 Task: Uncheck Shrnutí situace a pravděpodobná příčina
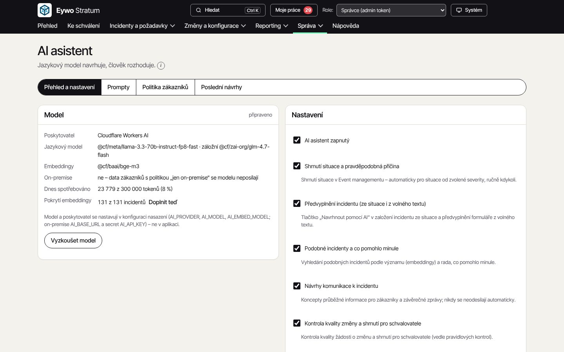pyautogui.click(x=297, y=166)
